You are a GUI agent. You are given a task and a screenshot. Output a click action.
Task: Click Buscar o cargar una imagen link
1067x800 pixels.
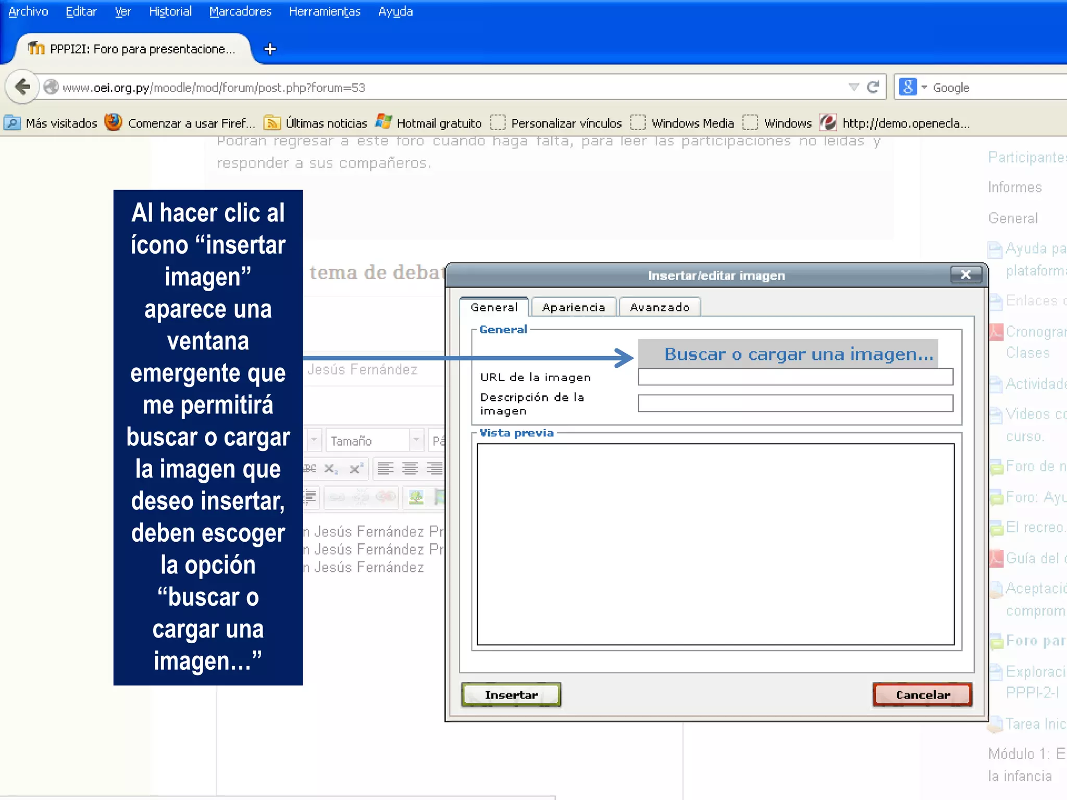point(798,354)
